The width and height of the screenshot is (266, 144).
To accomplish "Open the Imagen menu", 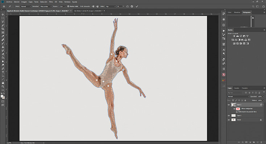I will 24,2.
